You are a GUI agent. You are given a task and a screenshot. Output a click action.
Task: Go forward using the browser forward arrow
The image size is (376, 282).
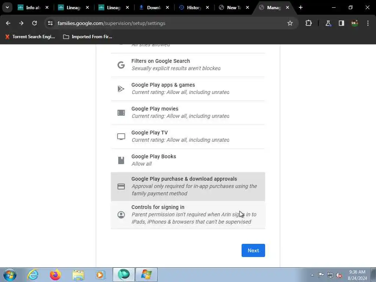pyautogui.click(x=21, y=23)
